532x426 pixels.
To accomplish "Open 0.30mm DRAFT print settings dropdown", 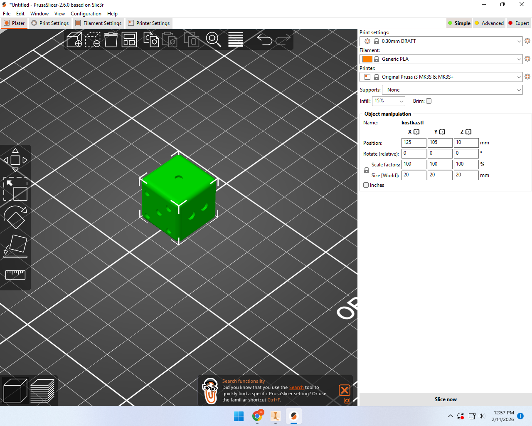I will coord(441,41).
